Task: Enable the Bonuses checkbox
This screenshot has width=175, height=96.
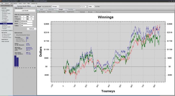Action: [87, 12]
